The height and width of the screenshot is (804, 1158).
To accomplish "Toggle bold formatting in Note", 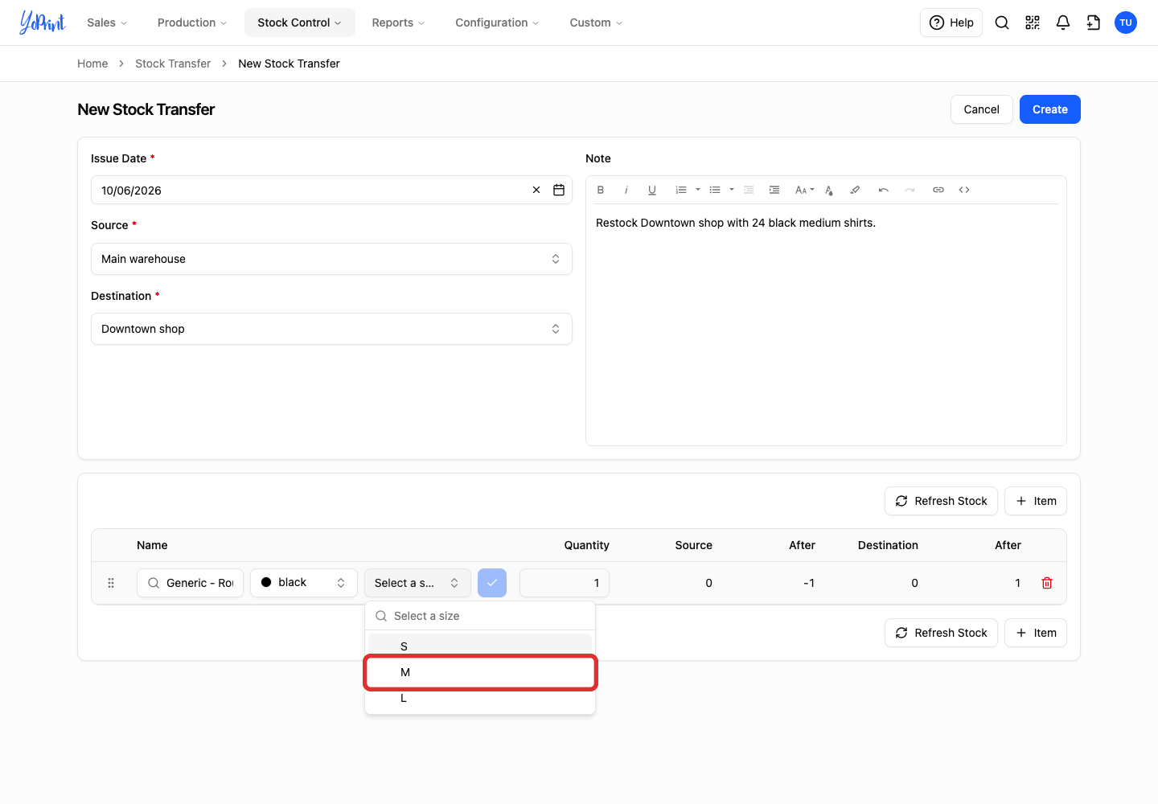I will (601, 190).
